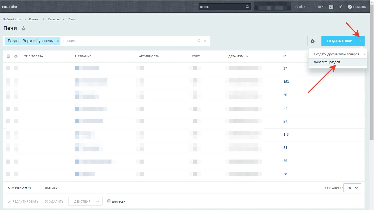This screenshot has width=374, height=210.
Task: Click the column settings gear in table header
Action: [x=16, y=56]
